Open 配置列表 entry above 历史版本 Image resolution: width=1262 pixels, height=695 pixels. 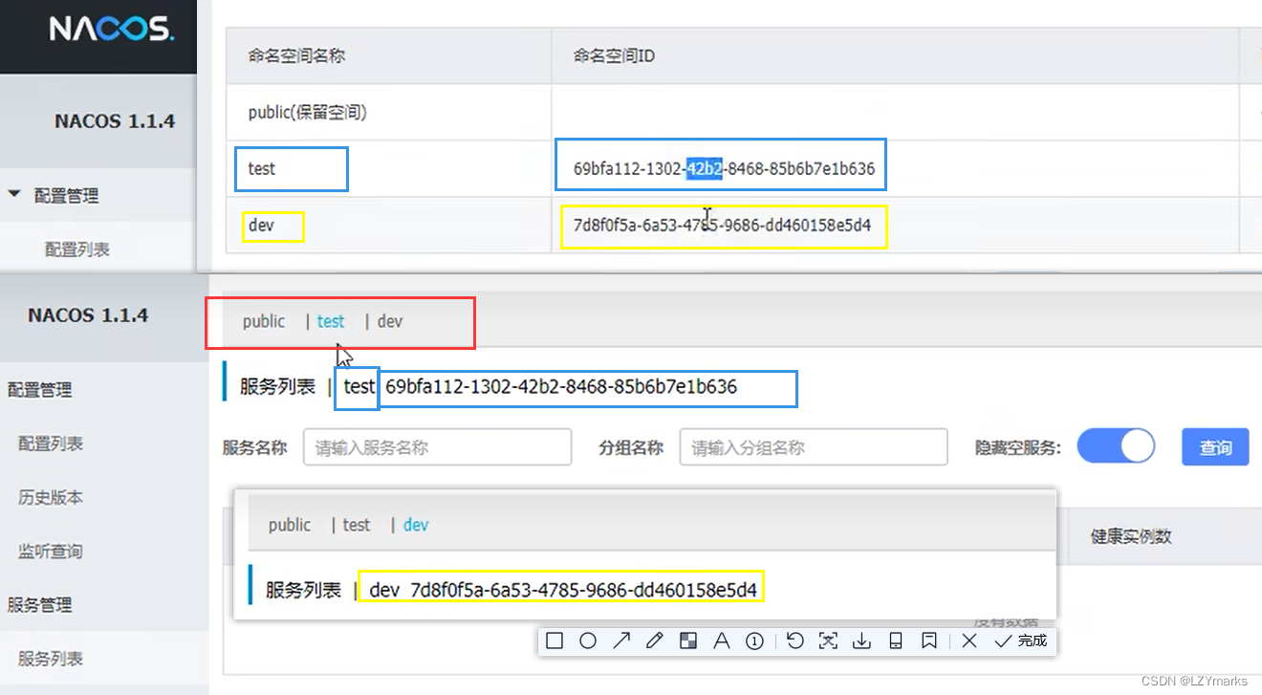pyautogui.click(x=51, y=444)
